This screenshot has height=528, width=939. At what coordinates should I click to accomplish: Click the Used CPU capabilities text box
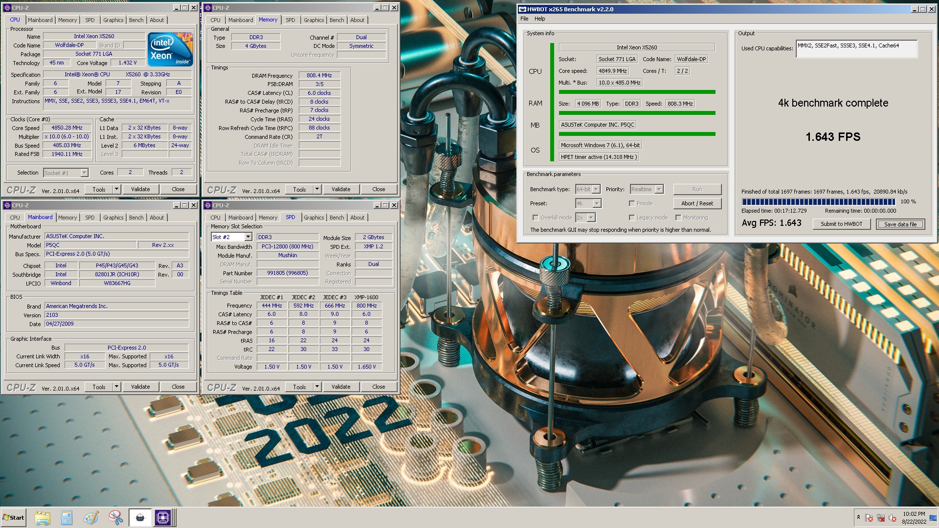click(856, 49)
